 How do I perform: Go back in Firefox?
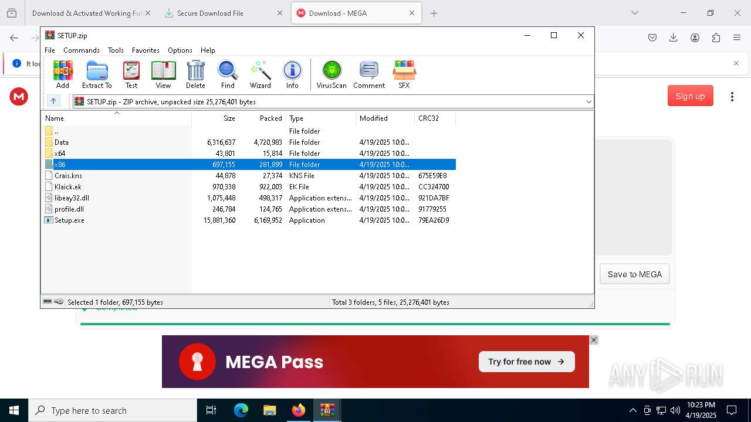(x=14, y=38)
